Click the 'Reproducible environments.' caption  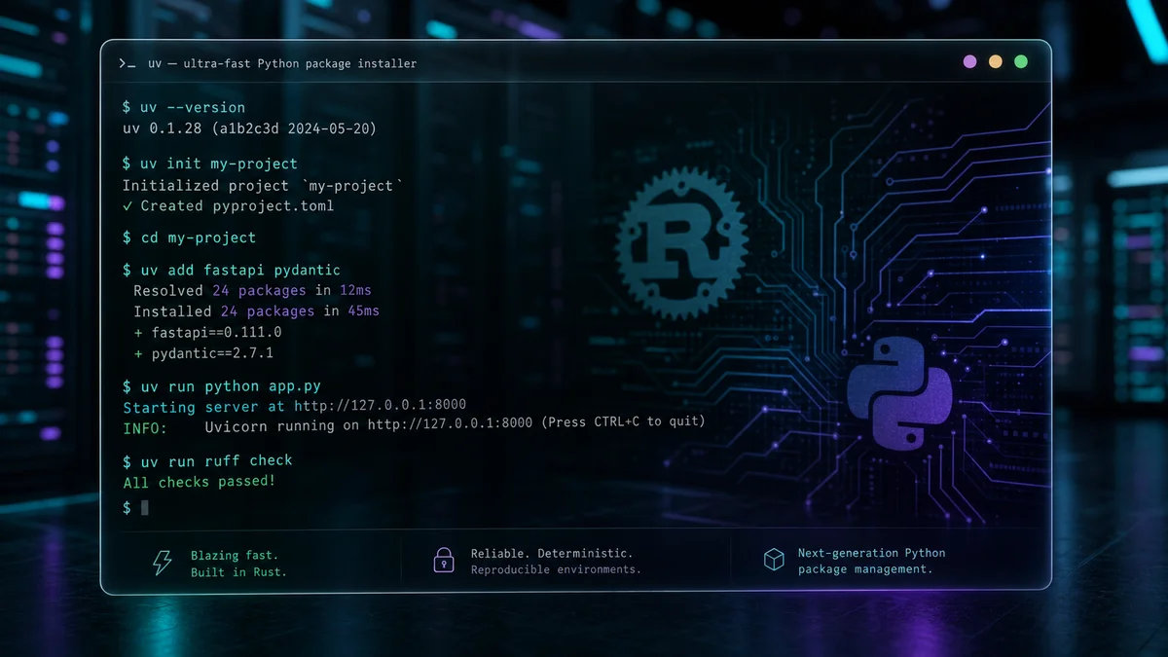[556, 569]
